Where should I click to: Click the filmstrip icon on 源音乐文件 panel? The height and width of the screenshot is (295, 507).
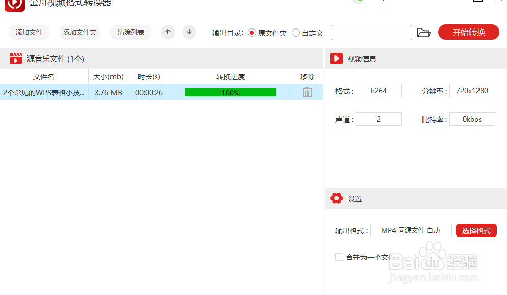point(15,58)
